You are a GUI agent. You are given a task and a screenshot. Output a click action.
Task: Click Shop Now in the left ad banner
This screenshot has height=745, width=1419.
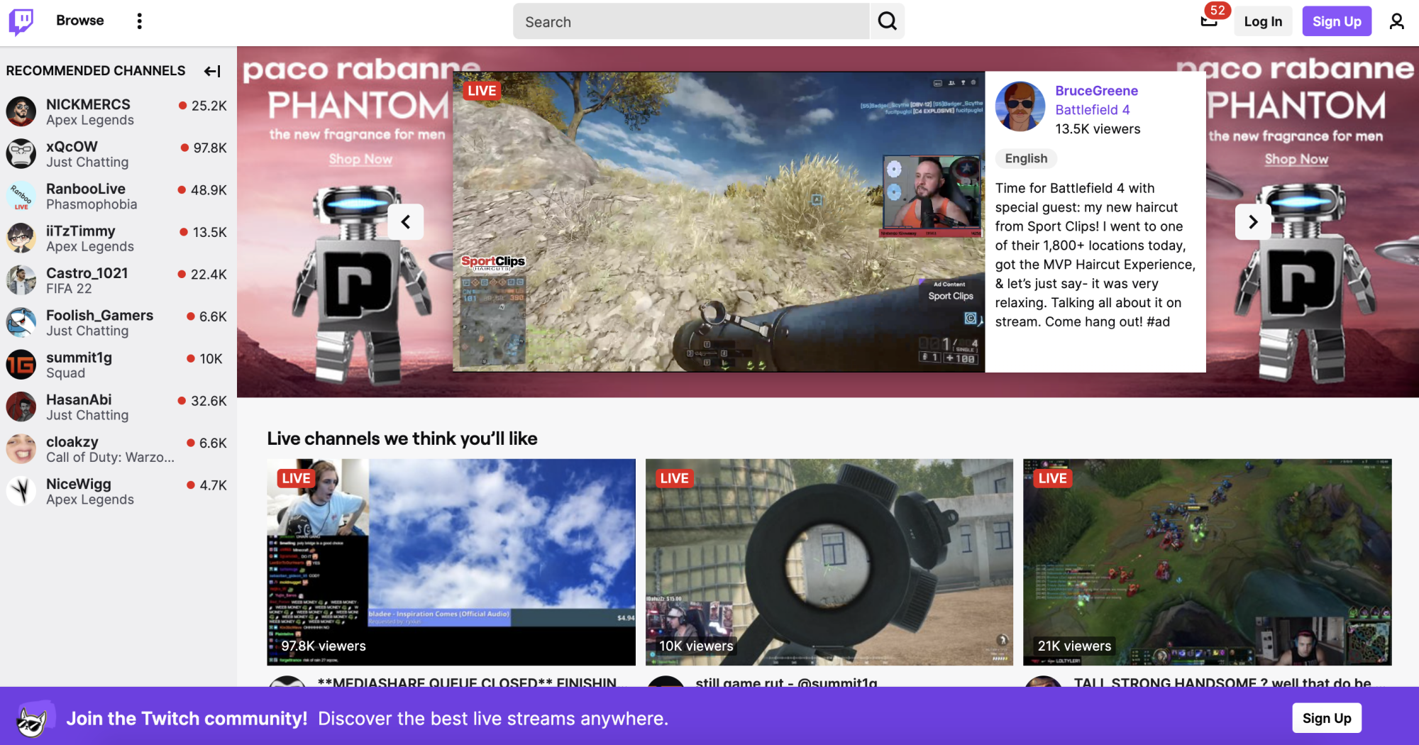click(360, 160)
